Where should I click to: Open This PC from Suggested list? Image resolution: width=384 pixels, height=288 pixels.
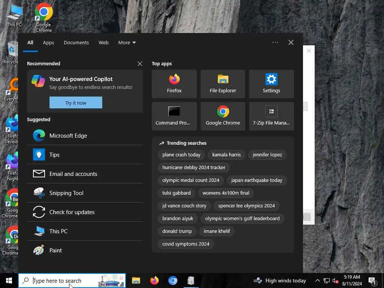click(85, 231)
